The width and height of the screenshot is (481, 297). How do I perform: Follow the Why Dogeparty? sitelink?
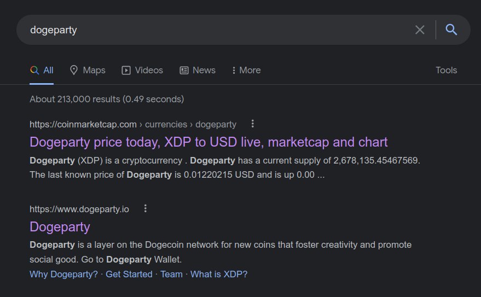[x=63, y=274]
